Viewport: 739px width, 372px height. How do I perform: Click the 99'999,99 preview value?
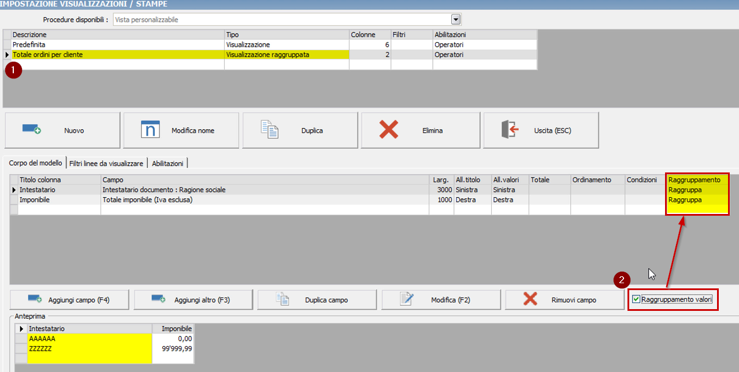pos(173,348)
